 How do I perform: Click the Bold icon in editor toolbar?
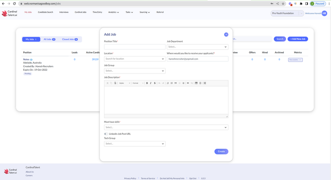147,83
